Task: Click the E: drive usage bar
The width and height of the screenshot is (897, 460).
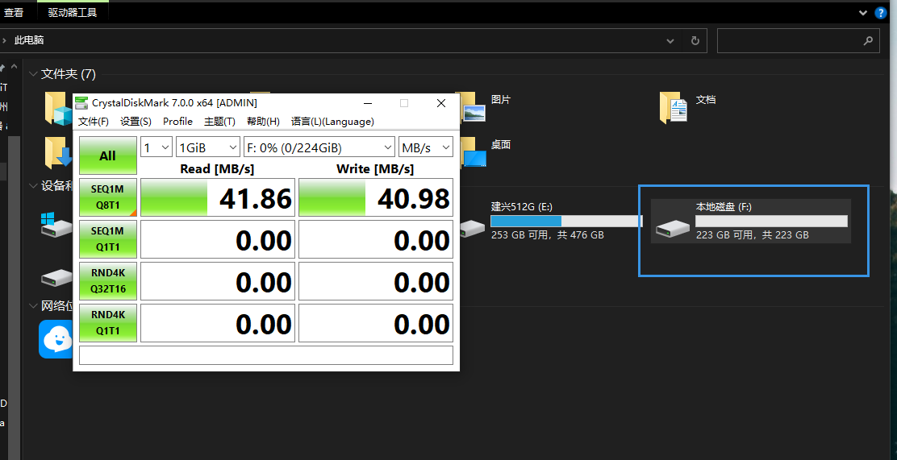Action: pos(566,221)
